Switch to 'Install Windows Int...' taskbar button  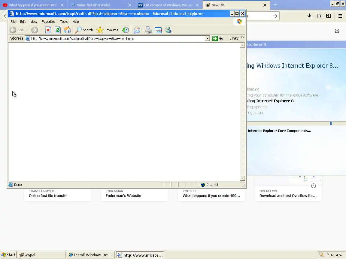pos(91,255)
